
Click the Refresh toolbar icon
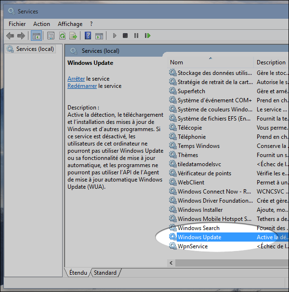click(x=62, y=36)
